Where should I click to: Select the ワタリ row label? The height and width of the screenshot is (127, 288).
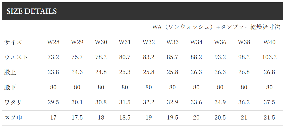13,102
